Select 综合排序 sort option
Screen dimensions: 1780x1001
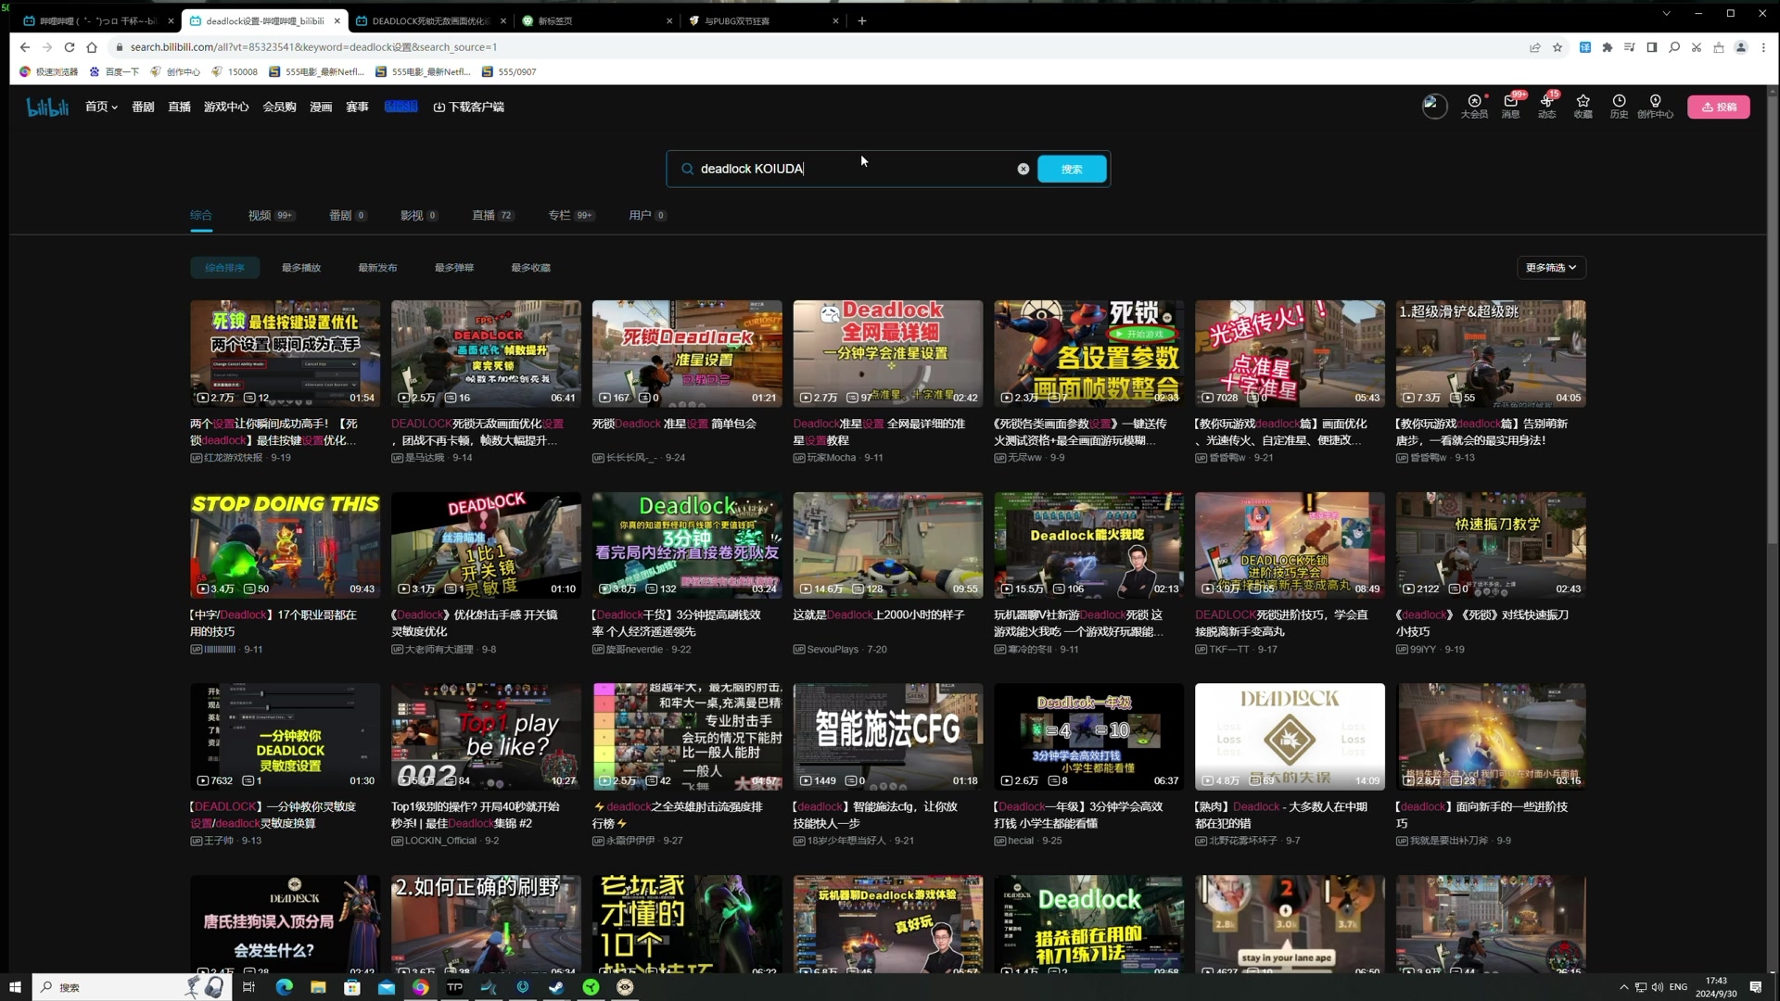(224, 268)
